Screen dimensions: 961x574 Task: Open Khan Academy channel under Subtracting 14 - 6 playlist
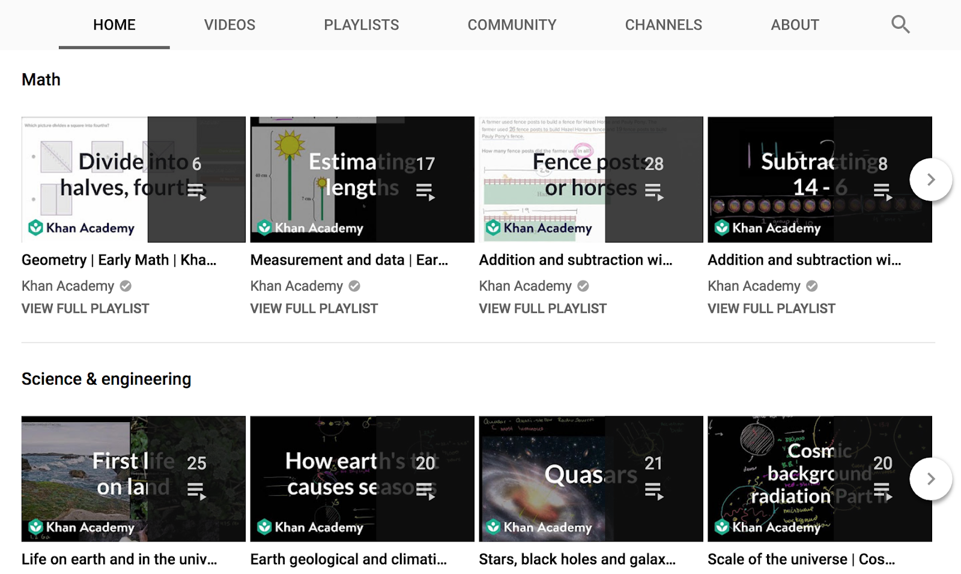tap(754, 286)
